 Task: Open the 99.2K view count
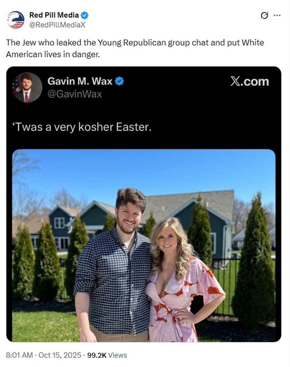pyautogui.click(x=97, y=355)
